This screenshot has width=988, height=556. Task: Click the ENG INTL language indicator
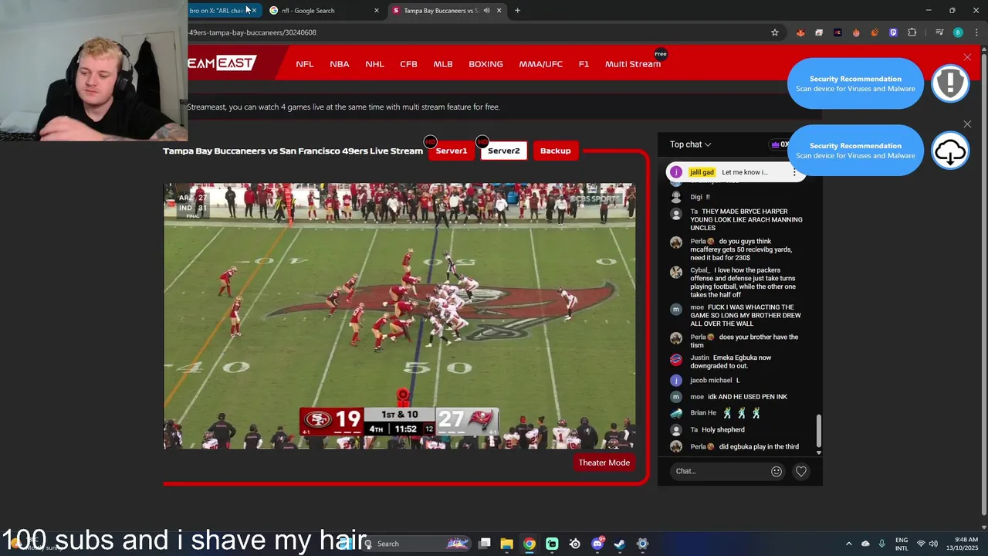click(902, 544)
